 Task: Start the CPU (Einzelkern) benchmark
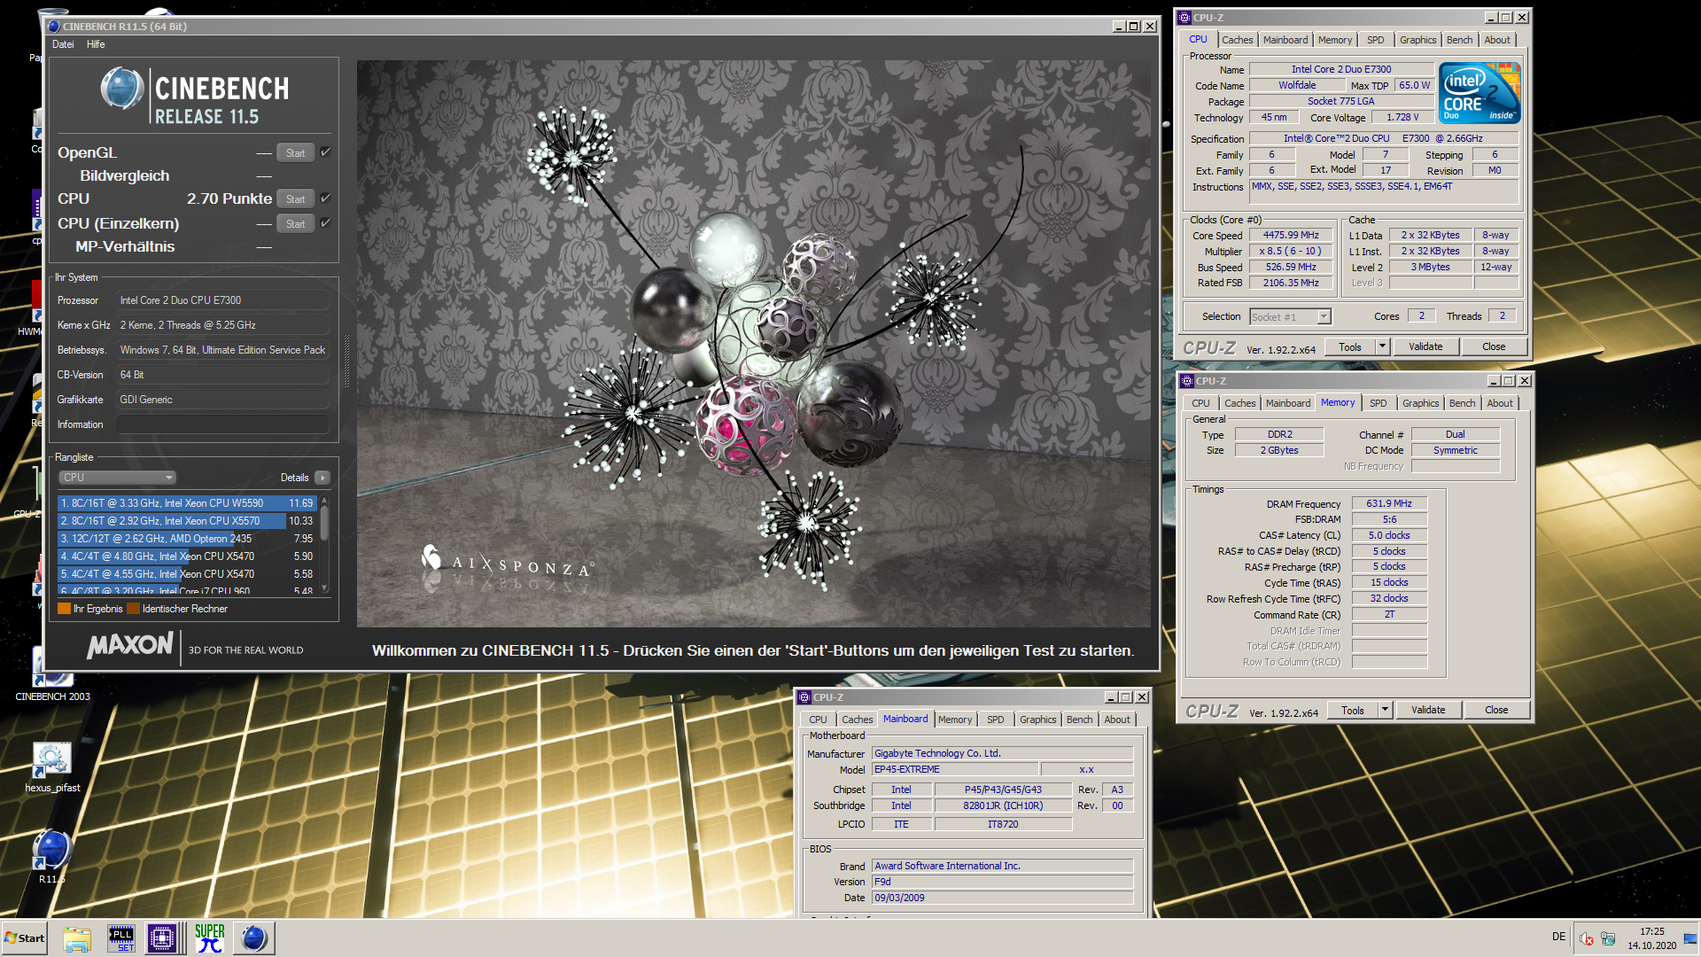295,224
